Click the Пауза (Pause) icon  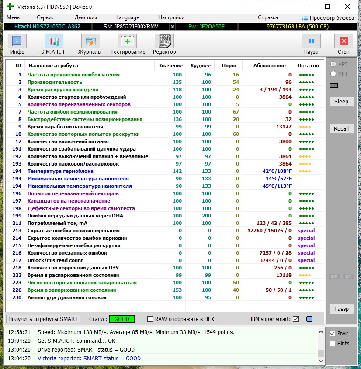click(311, 41)
